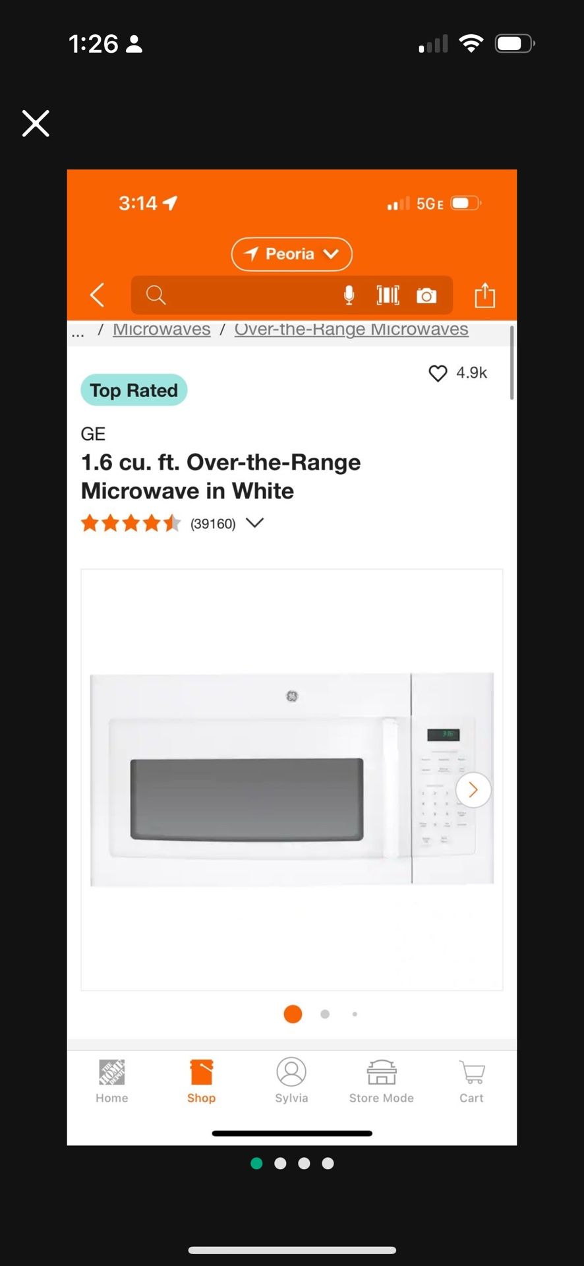Tap the share icon
The height and width of the screenshot is (1266, 584).
(x=485, y=295)
